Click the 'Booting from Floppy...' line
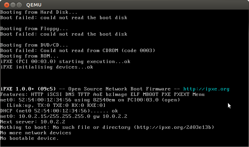 34,28
